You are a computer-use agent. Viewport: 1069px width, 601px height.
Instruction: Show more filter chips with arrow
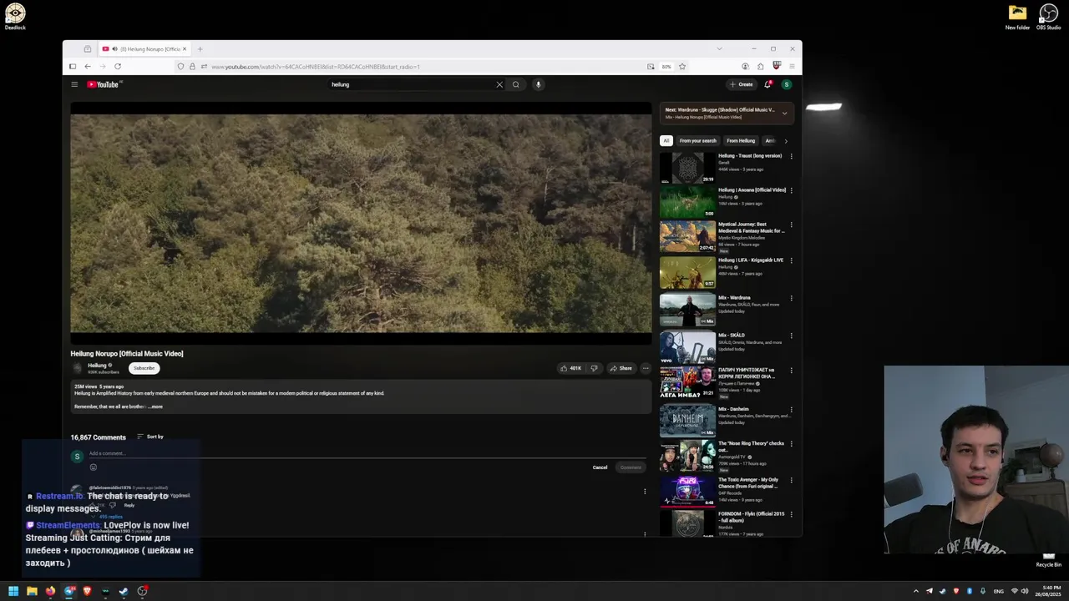[785, 141]
